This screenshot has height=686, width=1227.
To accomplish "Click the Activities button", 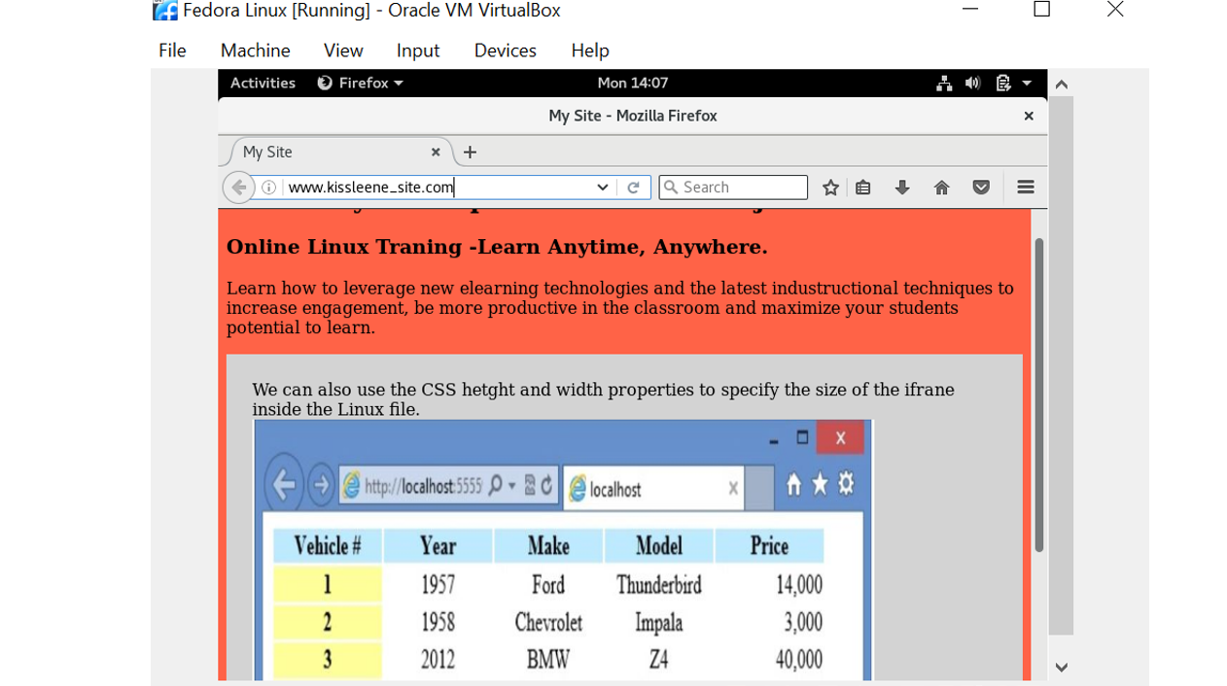I will (x=263, y=83).
